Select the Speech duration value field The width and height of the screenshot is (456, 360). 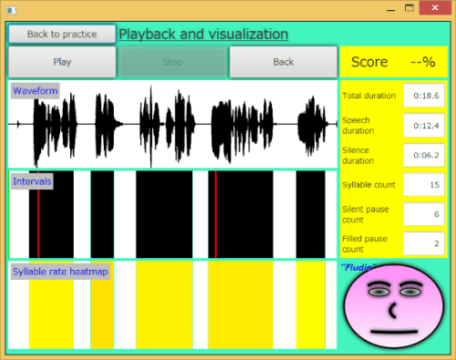(x=424, y=126)
